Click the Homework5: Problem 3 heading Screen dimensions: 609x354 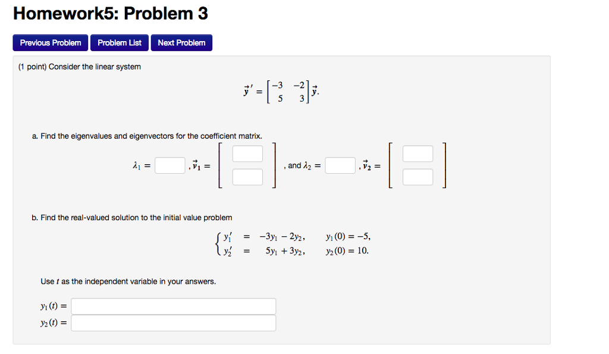pyautogui.click(x=111, y=13)
